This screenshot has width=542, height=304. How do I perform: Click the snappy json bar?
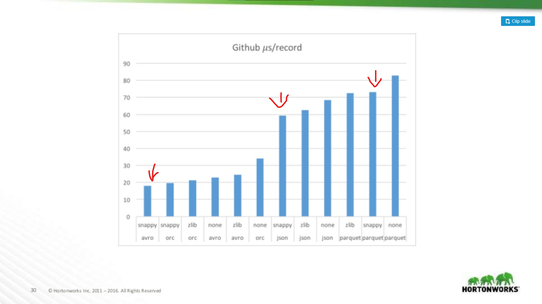283,166
